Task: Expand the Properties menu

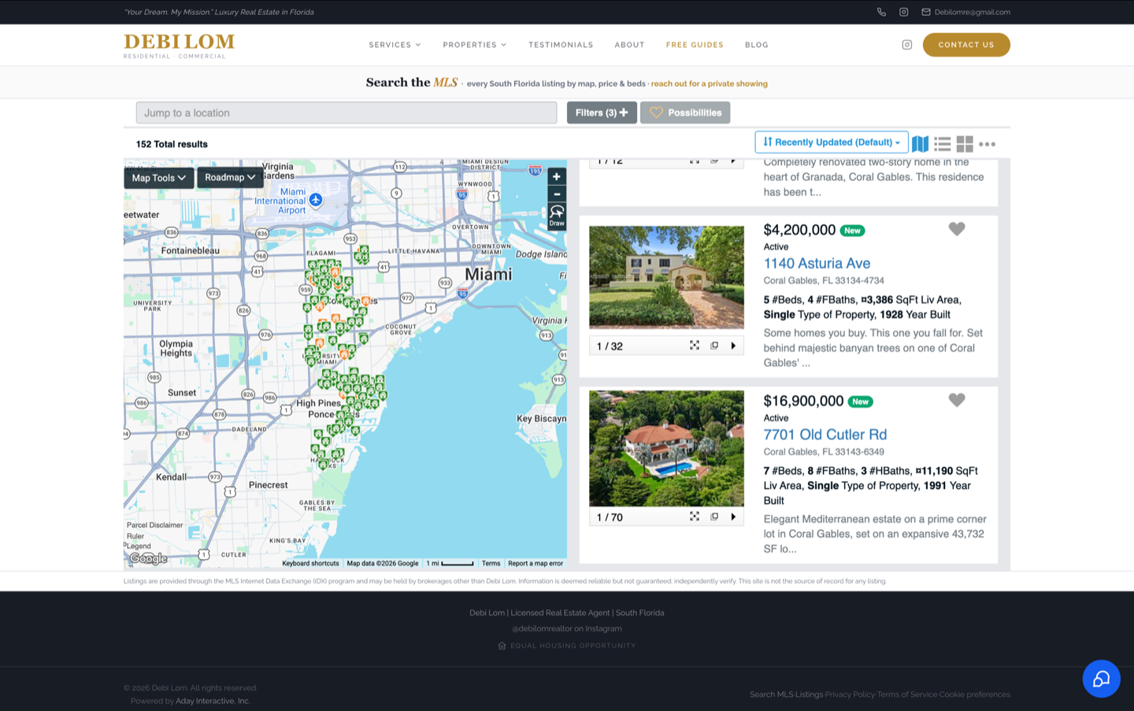Action: coord(474,45)
